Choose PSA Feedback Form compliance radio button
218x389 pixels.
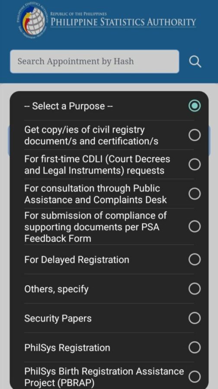point(194,226)
